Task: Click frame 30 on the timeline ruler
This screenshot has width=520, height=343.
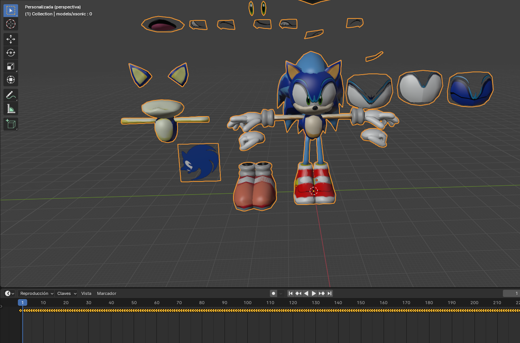Action: point(89,303)
